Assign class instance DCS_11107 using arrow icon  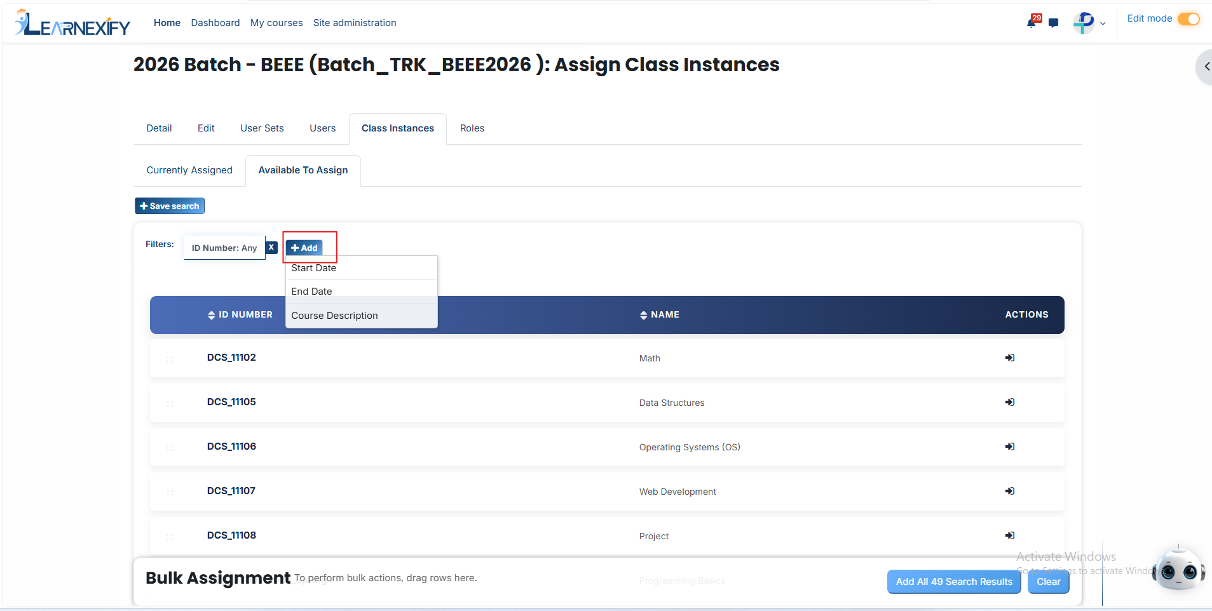[1010, 491]
